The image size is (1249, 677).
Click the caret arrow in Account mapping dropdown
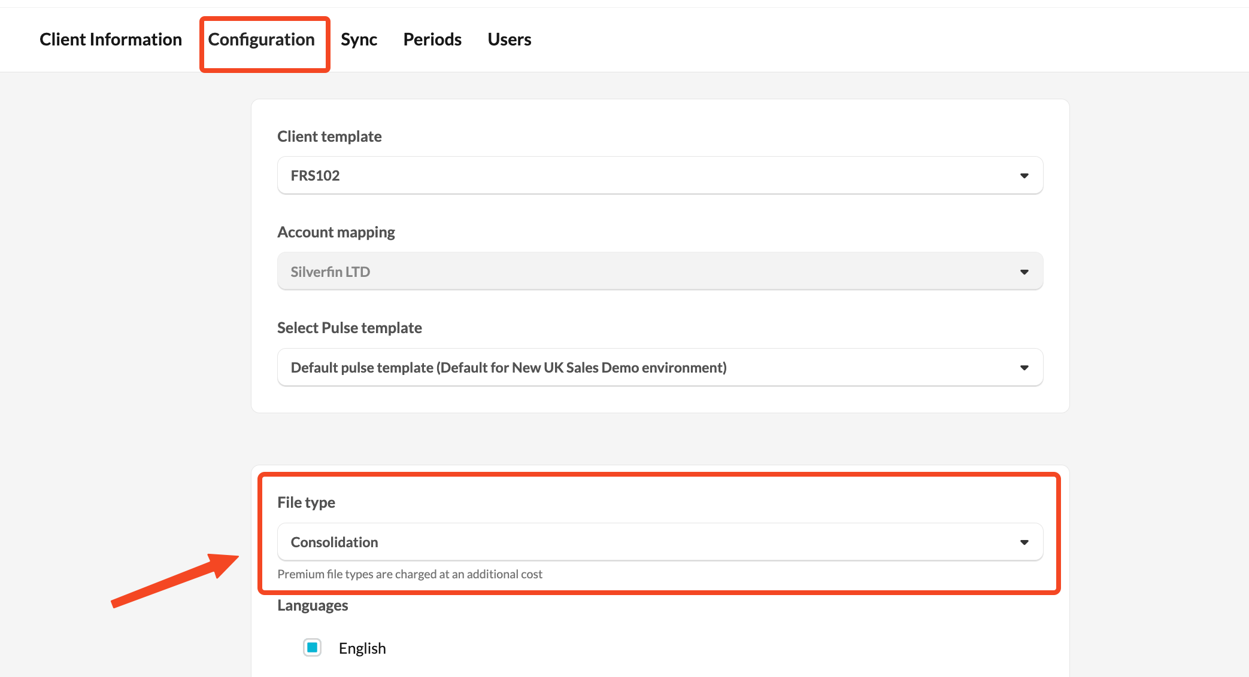pyautogui.click(x=1024, y=272)
